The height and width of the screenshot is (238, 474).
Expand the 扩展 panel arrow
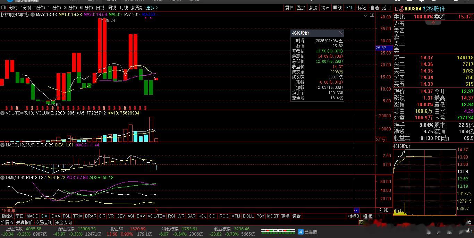pos(7,222)
